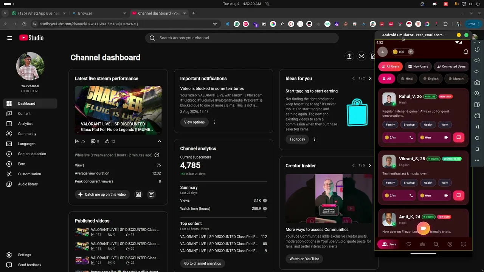Click the plus icon beside 100 coins
Screen dimensions: 484x272
(x=411, y=52)
